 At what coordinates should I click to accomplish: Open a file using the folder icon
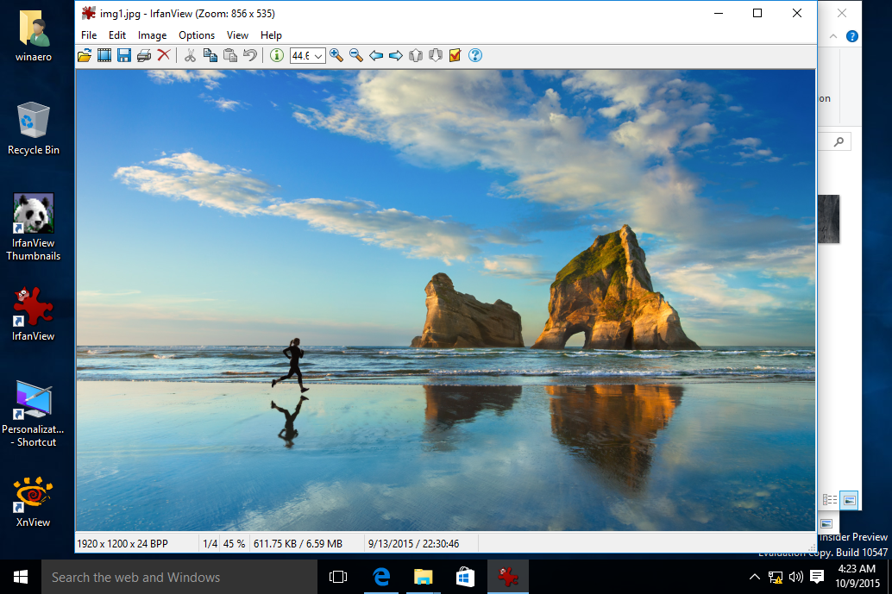point(85,55)
